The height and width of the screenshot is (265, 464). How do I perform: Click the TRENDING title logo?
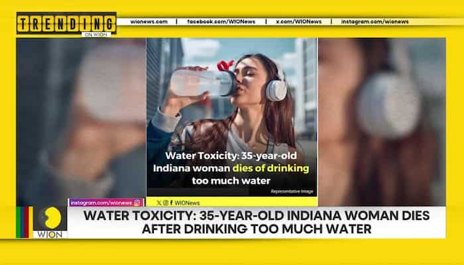click(66, 23)
